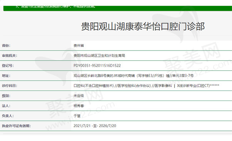Viewport: 232px width, 141px height.
Task: Select X线诊断专业(口腔CT) text
Action: pos(193,86)
